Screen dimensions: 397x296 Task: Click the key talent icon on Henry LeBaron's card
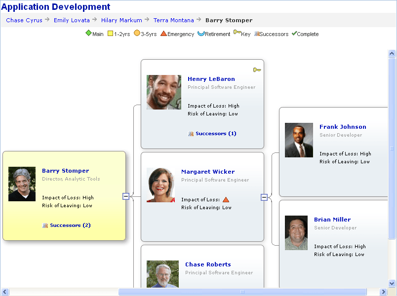(257, 70)
